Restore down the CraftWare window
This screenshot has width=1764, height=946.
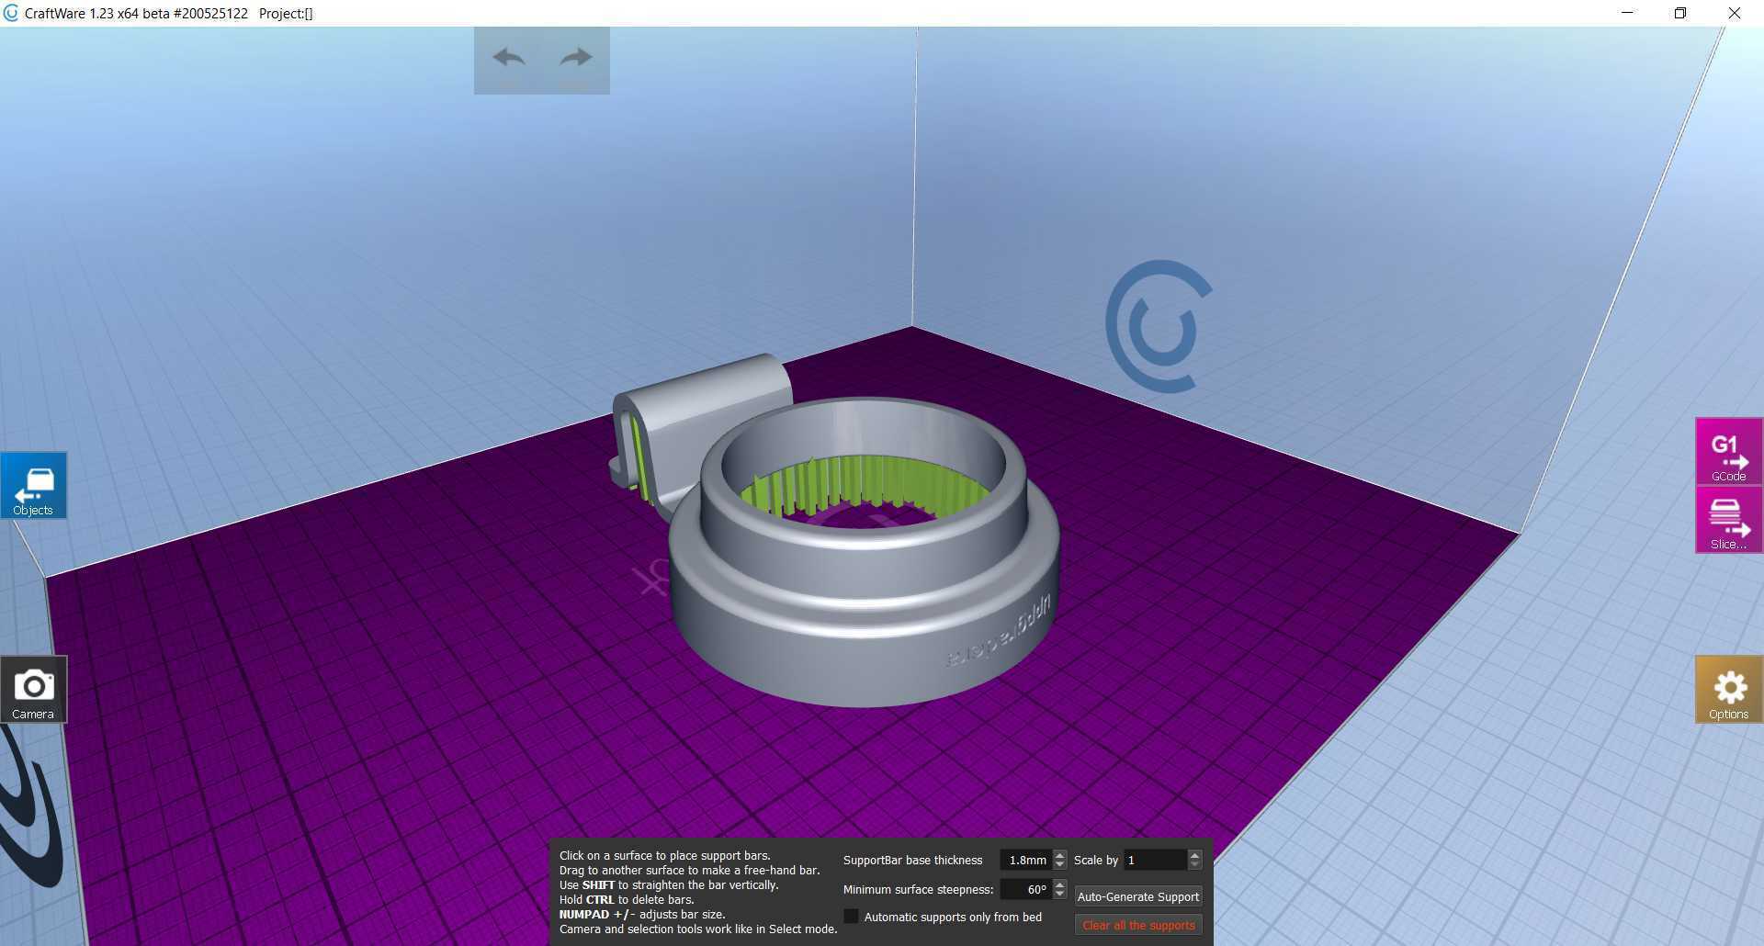pyautogui.click(x=1680, y=13)
